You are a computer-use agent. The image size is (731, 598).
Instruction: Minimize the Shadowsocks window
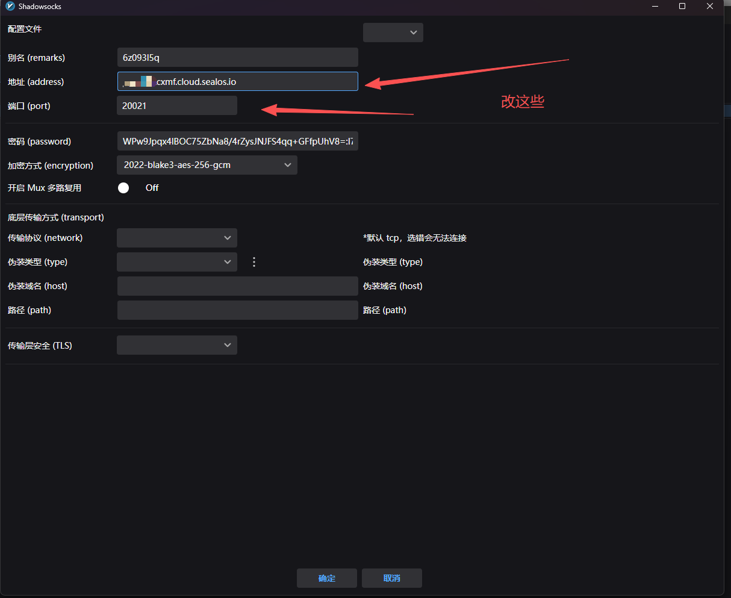(x=655, y=7)
